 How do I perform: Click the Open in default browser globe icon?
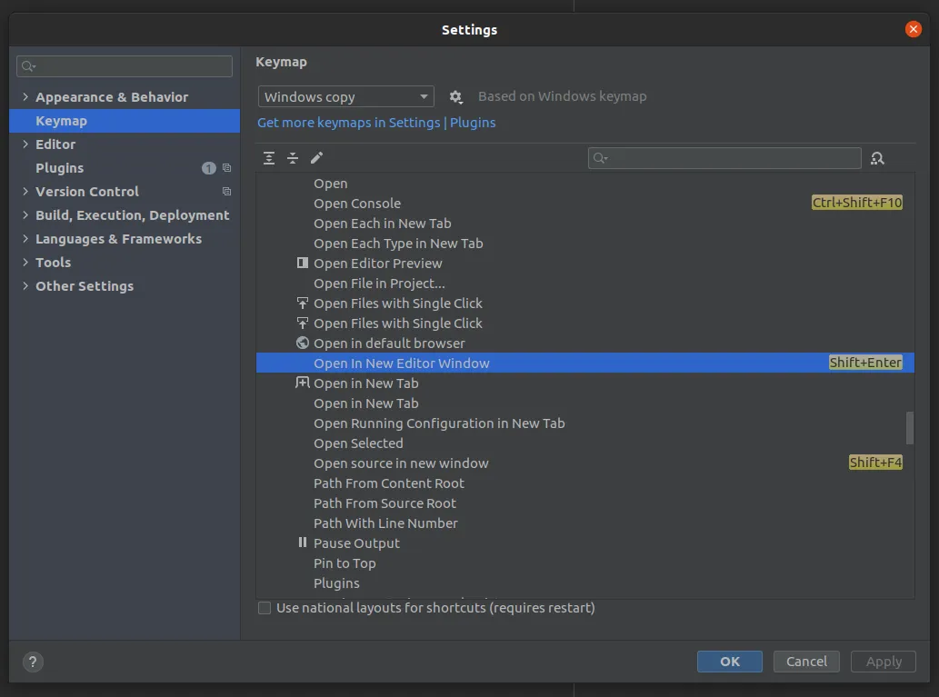(303, 343)
